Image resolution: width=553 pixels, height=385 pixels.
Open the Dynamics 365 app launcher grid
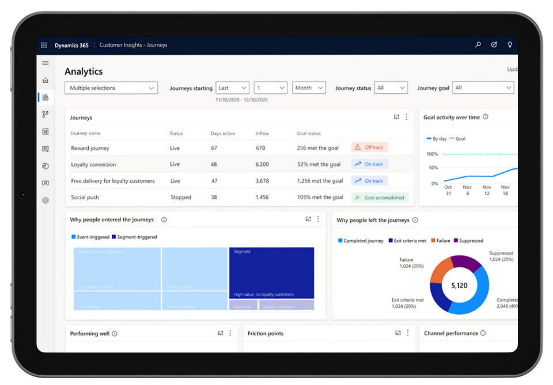[44, 45]
